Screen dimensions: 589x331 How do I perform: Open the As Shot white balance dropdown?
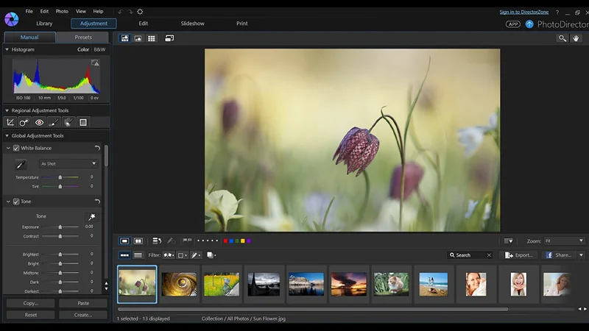point(68,163)
